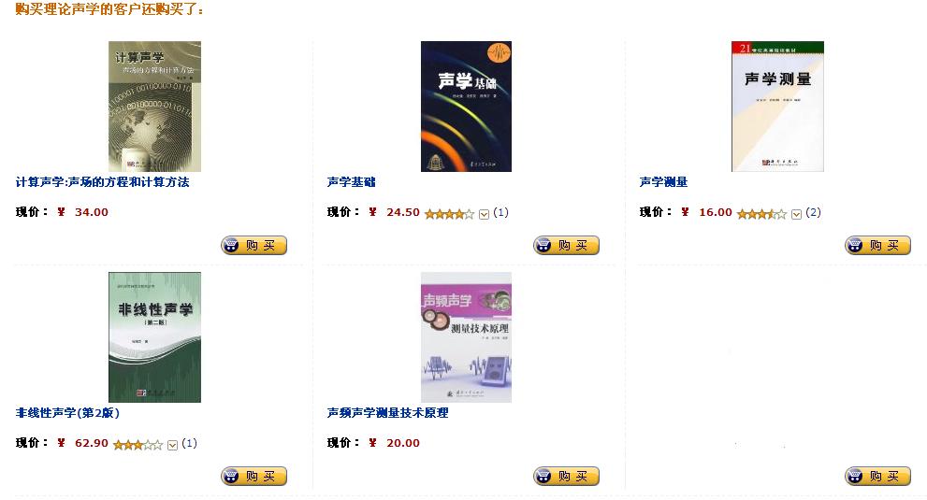The height and width of the screenshot is (500, 927).
Task: Open 声频声学测量技术原理 title link
Action: pyautogui.click(x=388, y=413)
